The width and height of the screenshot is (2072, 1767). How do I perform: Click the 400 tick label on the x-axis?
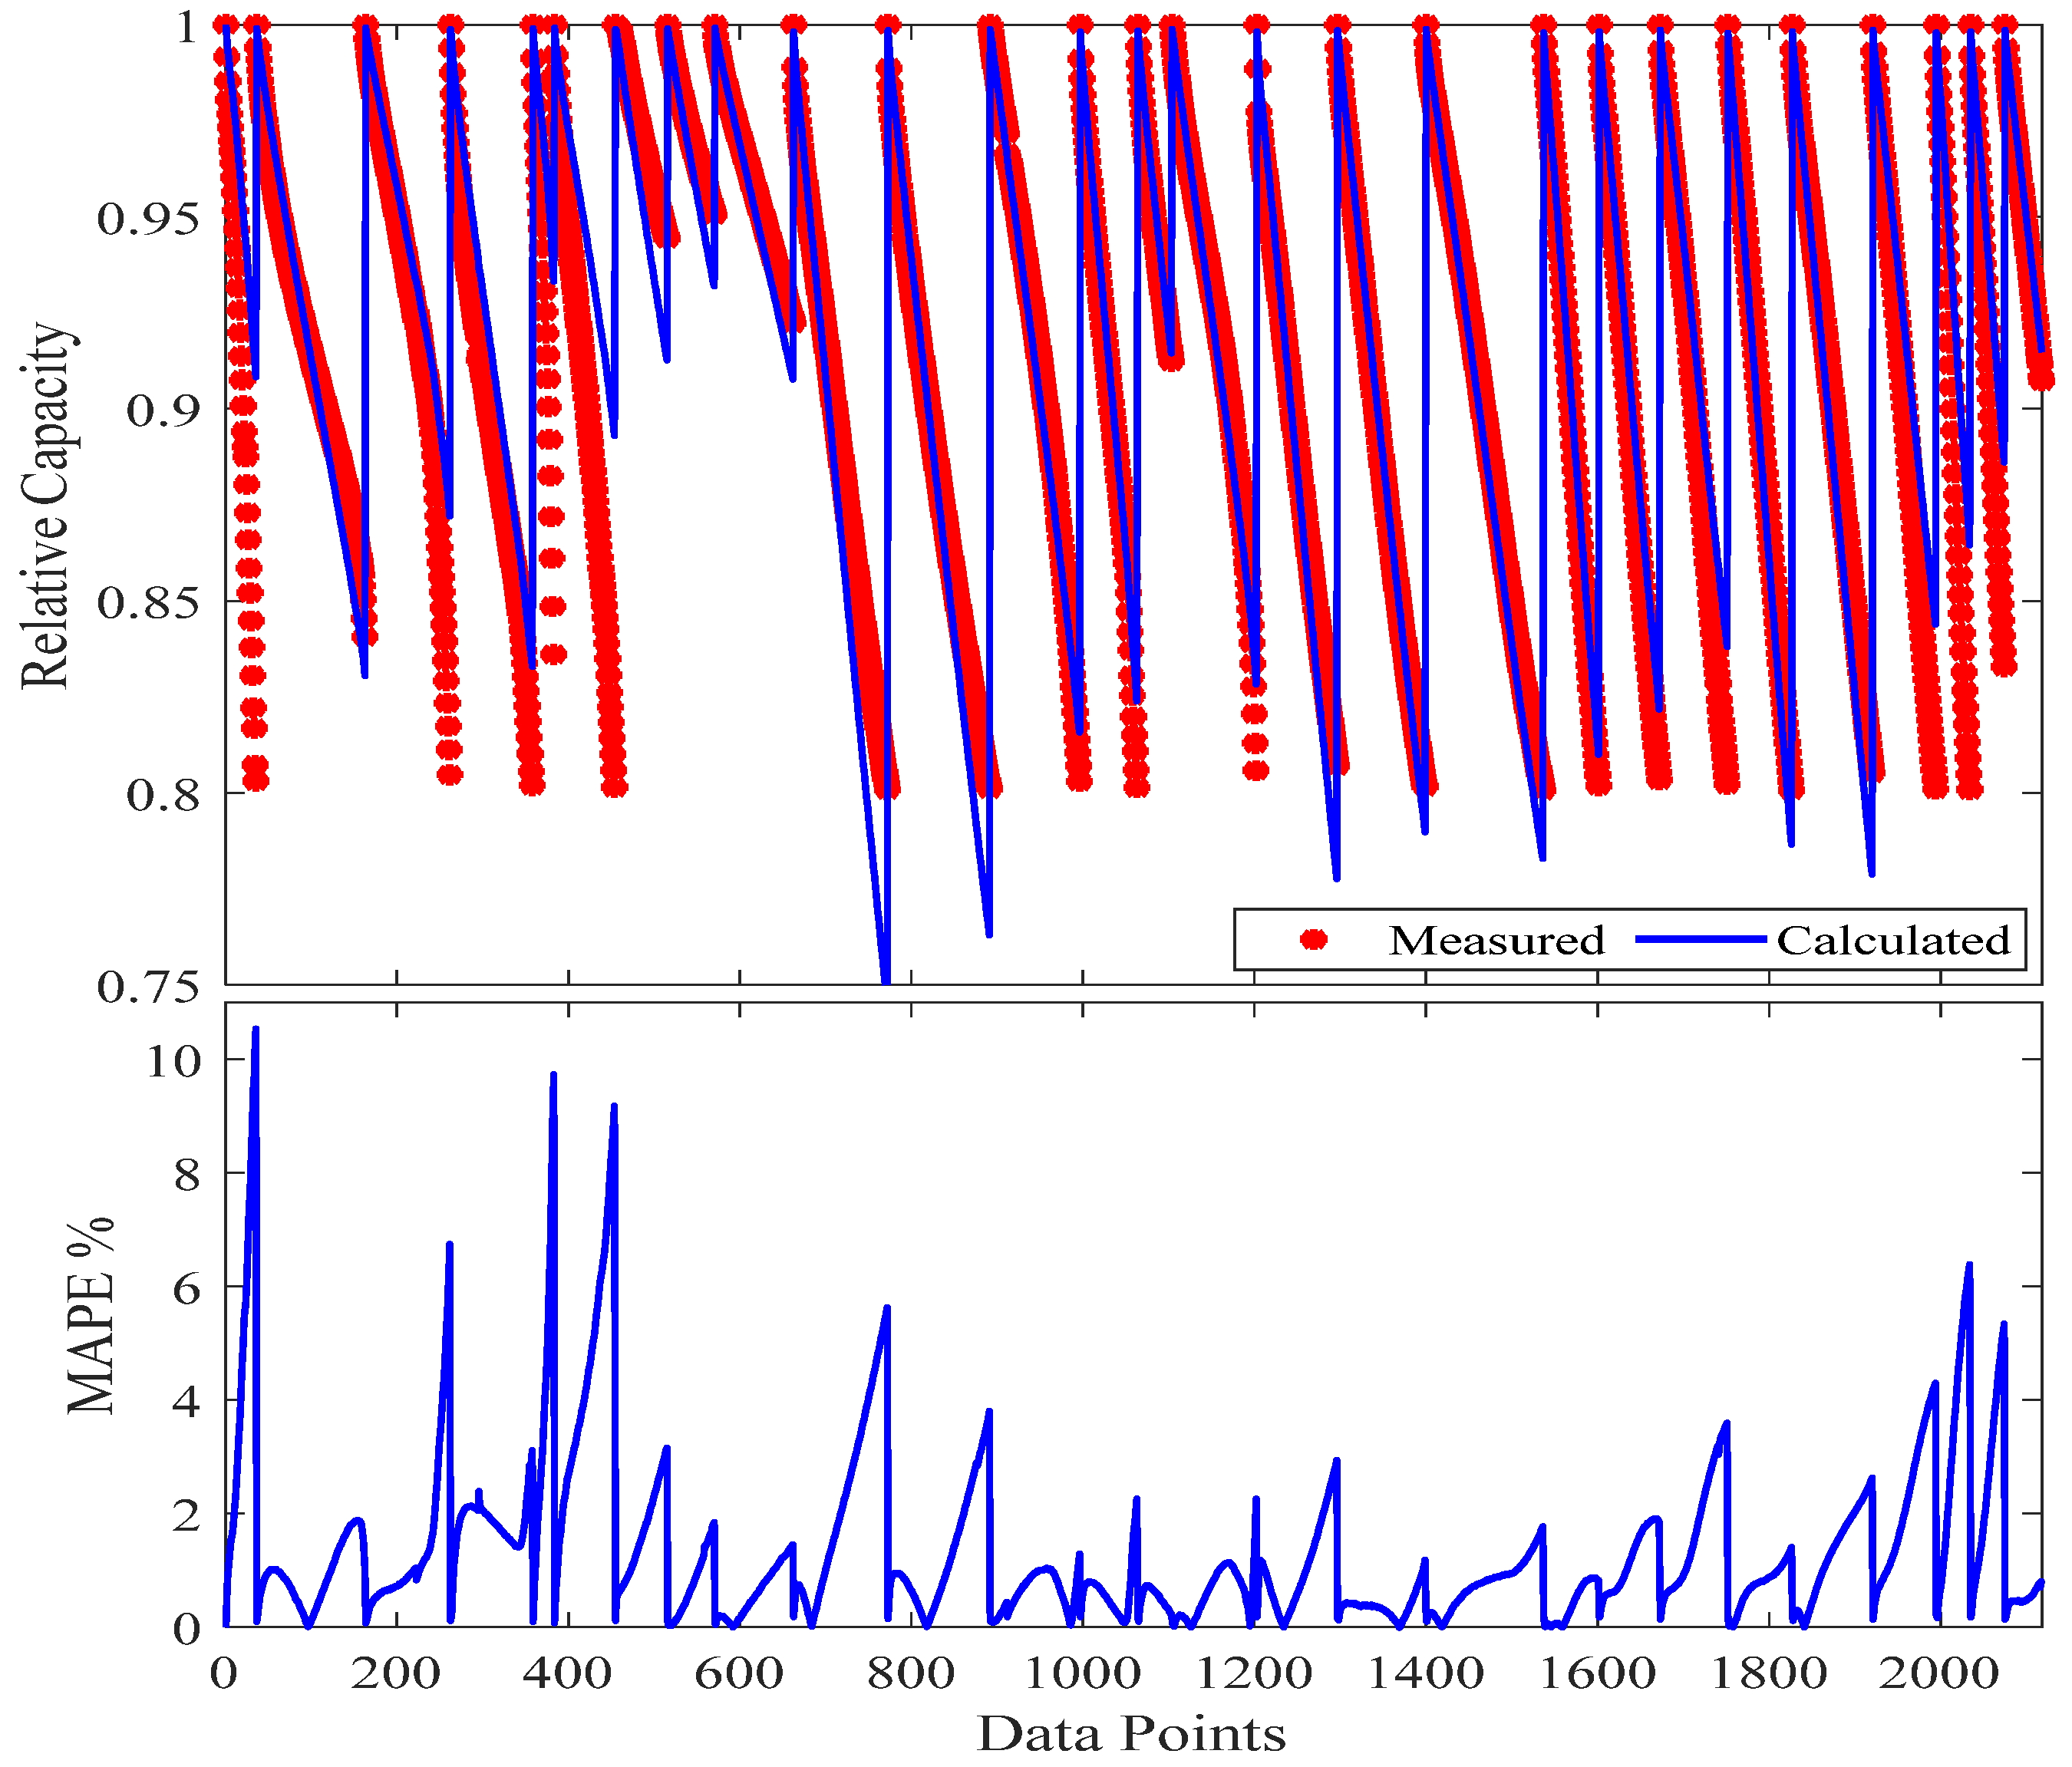point(567,1672)
